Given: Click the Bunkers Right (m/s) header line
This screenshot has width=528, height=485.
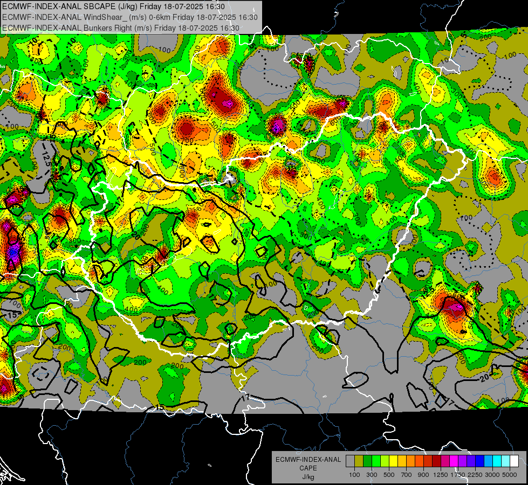Looking at the screenshot, I should point(121,28).
